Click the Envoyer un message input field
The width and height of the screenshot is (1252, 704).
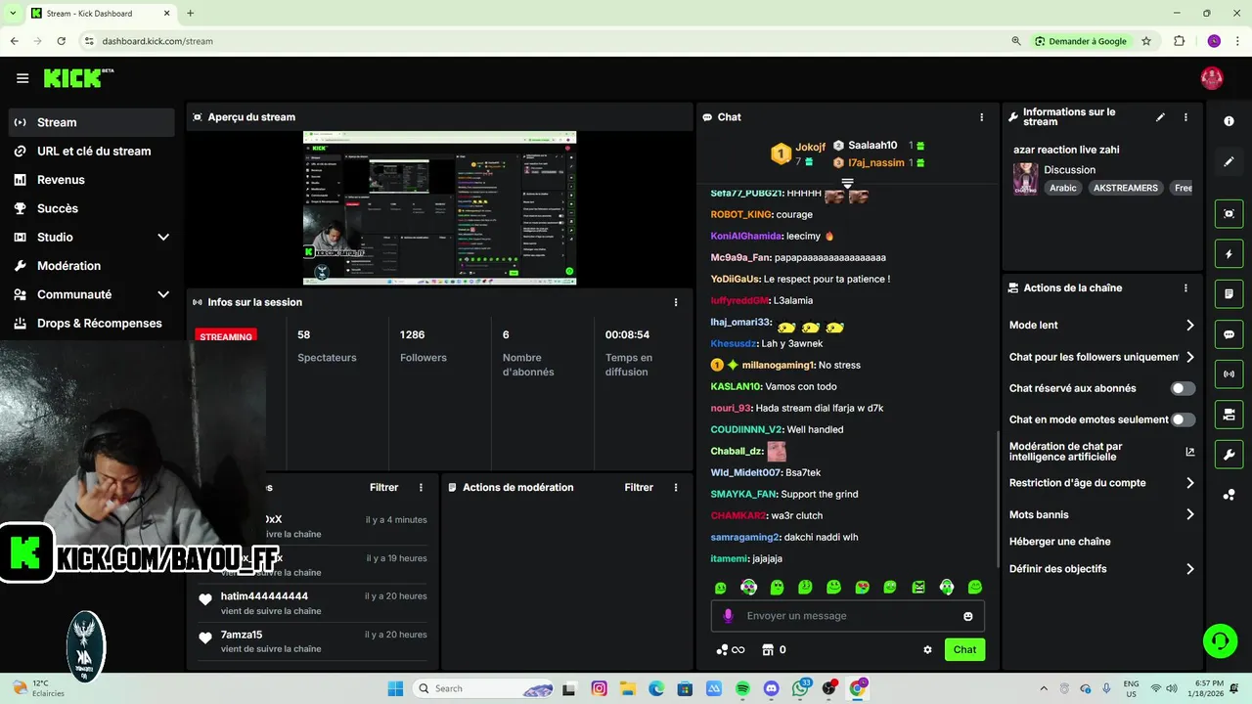[847, 616]
